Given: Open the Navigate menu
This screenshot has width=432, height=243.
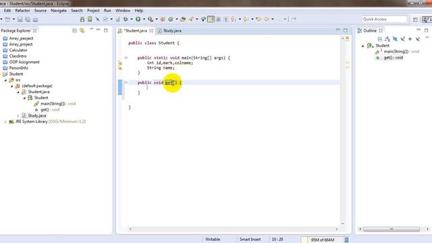Looking at the screenshot, I should 59,11.
